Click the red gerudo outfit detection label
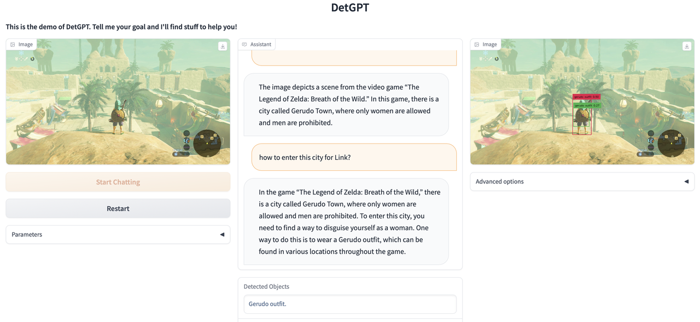 (x=586, y=97)
